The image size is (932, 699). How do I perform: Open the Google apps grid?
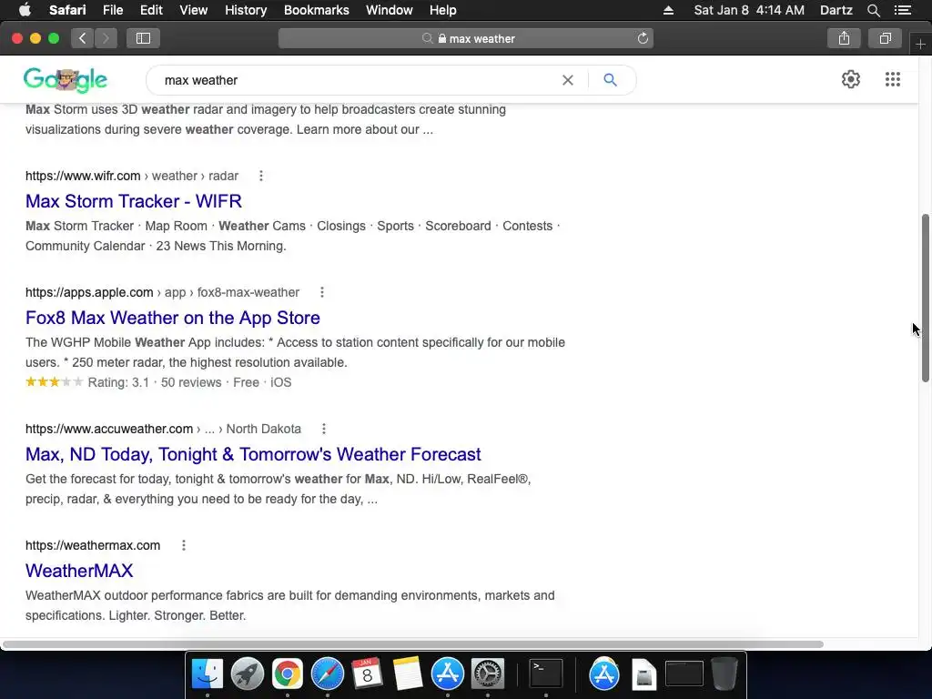[892, 79]
